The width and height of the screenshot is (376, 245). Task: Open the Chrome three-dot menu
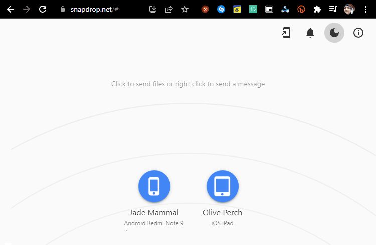click(x=365, y=9)
